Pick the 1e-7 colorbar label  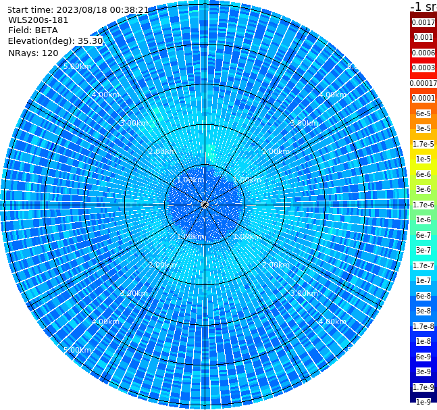click(423, 280)
